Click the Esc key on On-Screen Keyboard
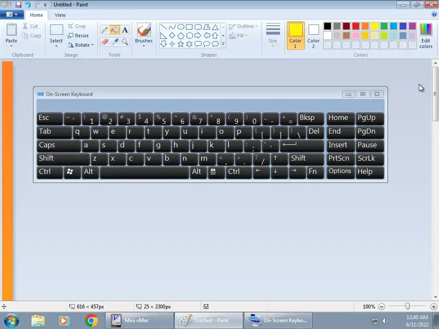The image size is (439, 329). (x=50, y=119)
